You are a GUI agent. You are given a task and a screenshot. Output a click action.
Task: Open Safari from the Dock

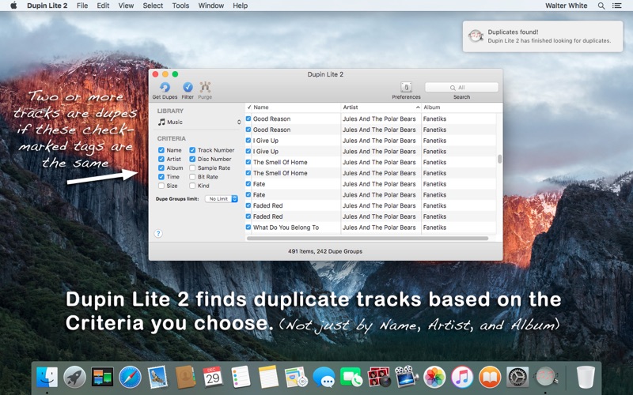point(130,377)
